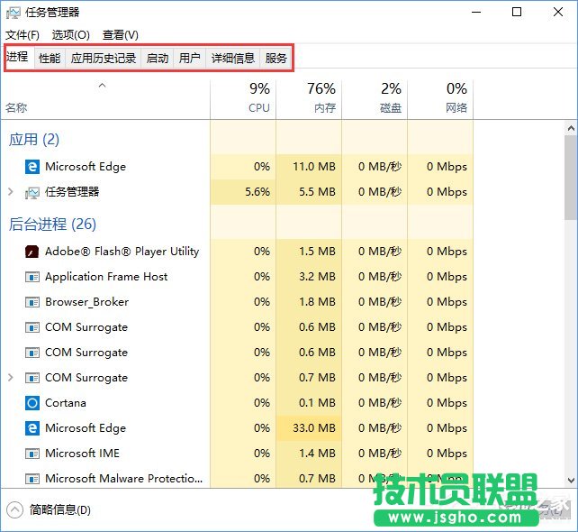Screen dimensions: 578x532
Task: Click the 11.0 MB memory value
Action: click(x=314, y=167)
